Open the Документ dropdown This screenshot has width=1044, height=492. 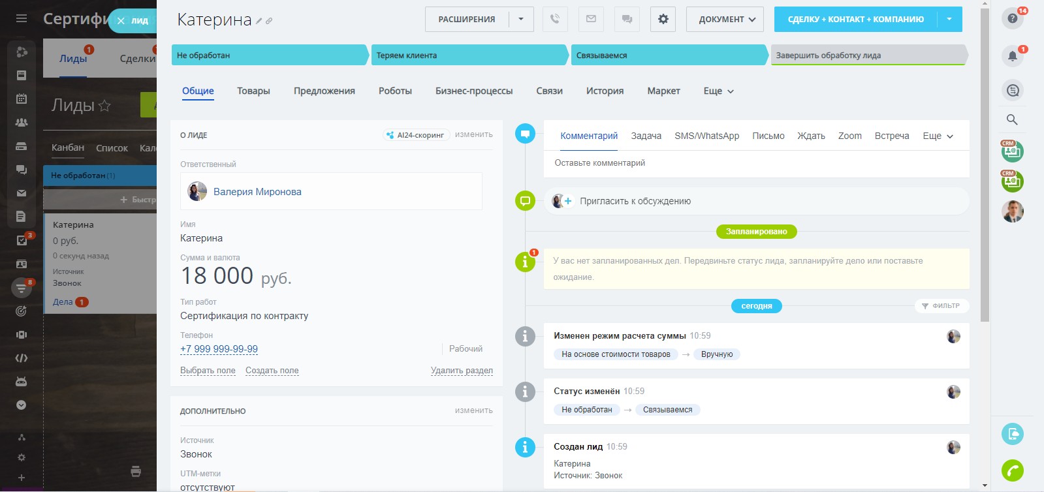tap(726, 19)
